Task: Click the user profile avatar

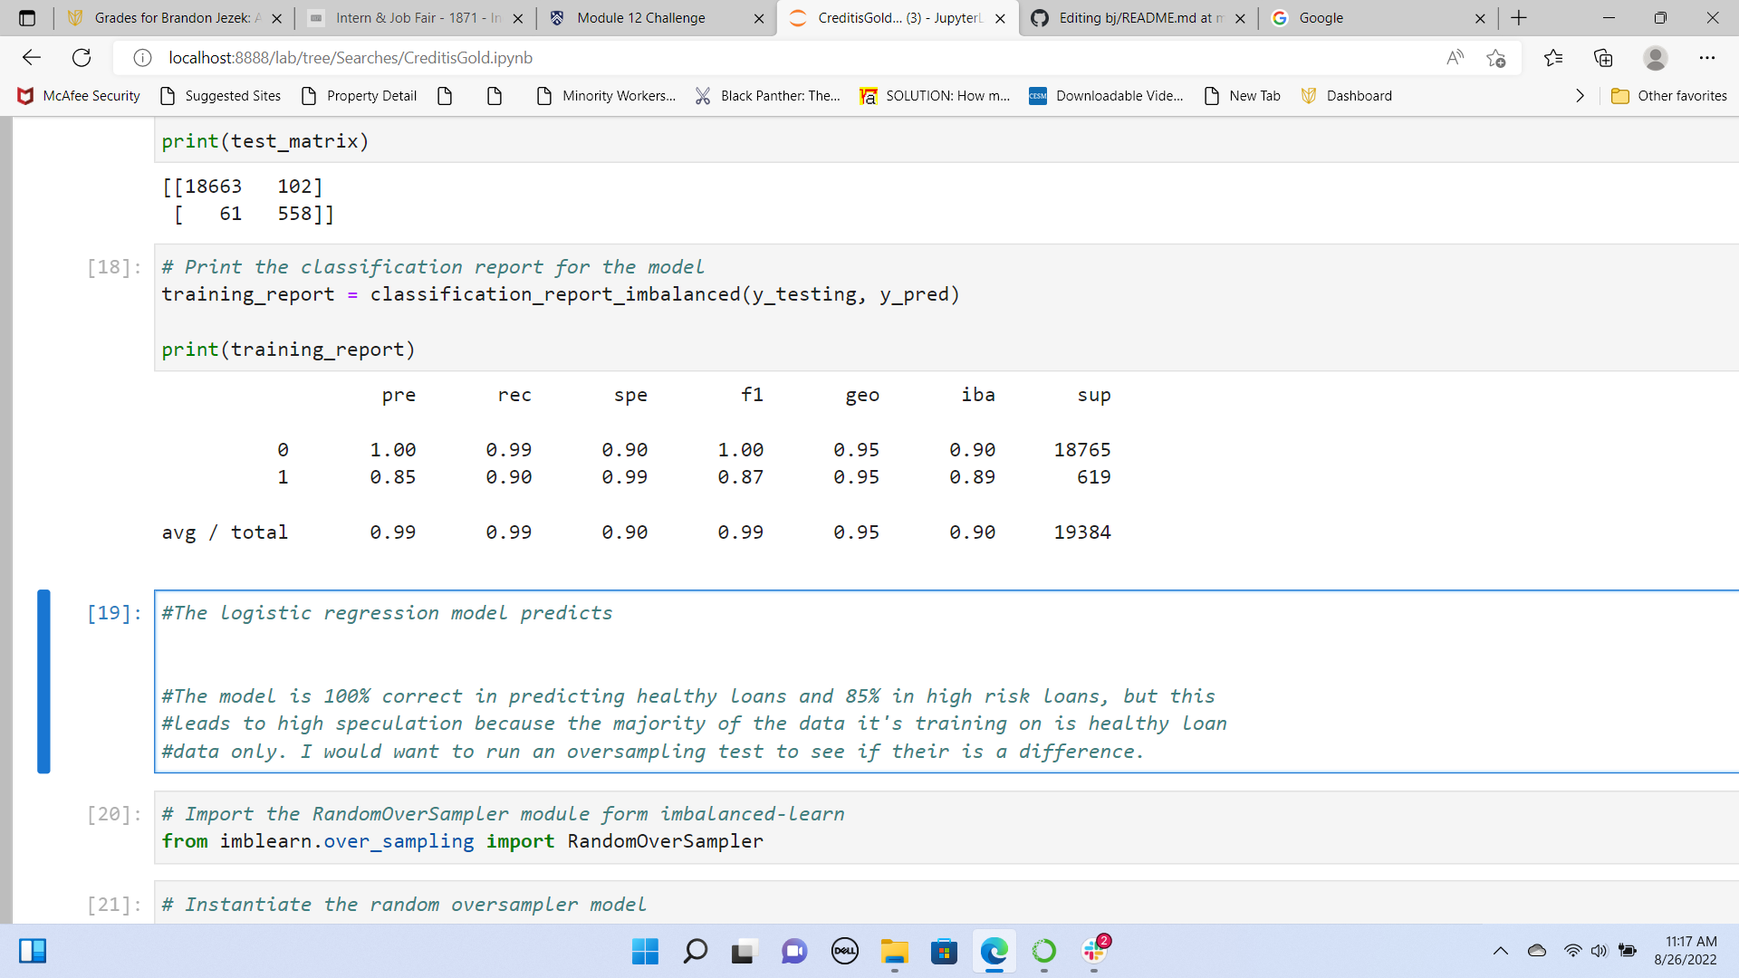Action: click(x=1655, y=58)
